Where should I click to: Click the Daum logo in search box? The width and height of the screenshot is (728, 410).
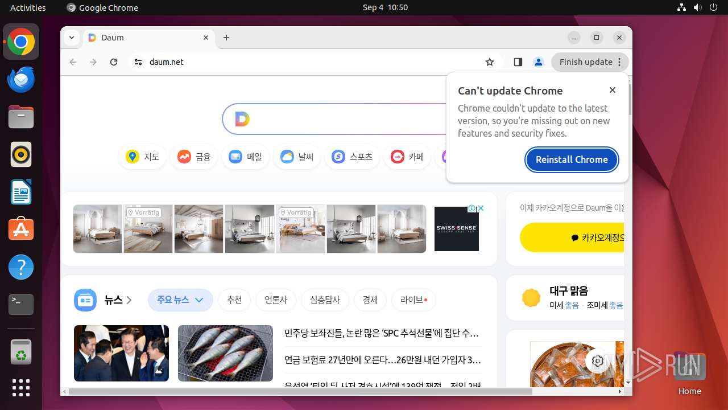click(242, 119)
